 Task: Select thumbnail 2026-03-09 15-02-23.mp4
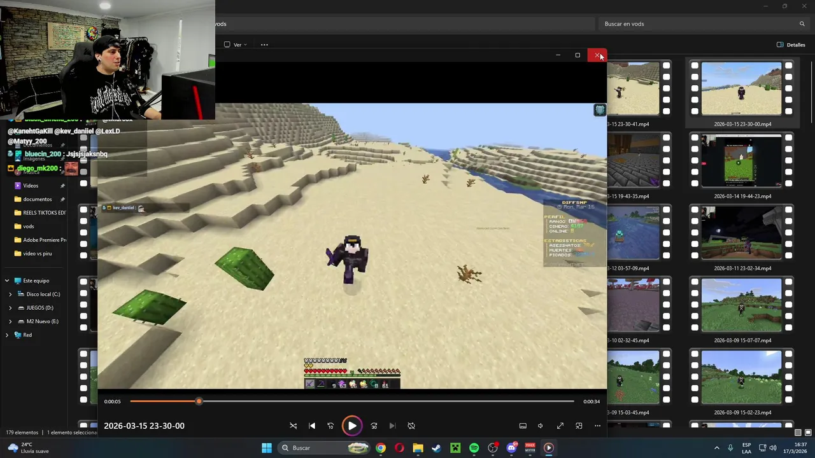741,377
